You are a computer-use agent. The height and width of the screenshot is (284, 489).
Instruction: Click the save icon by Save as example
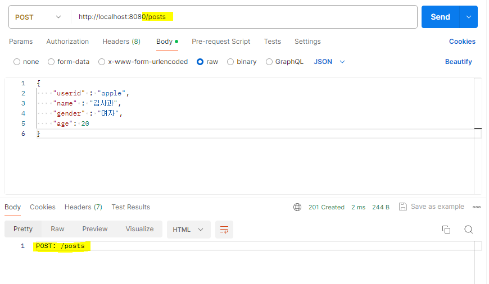tap(402, 207)
